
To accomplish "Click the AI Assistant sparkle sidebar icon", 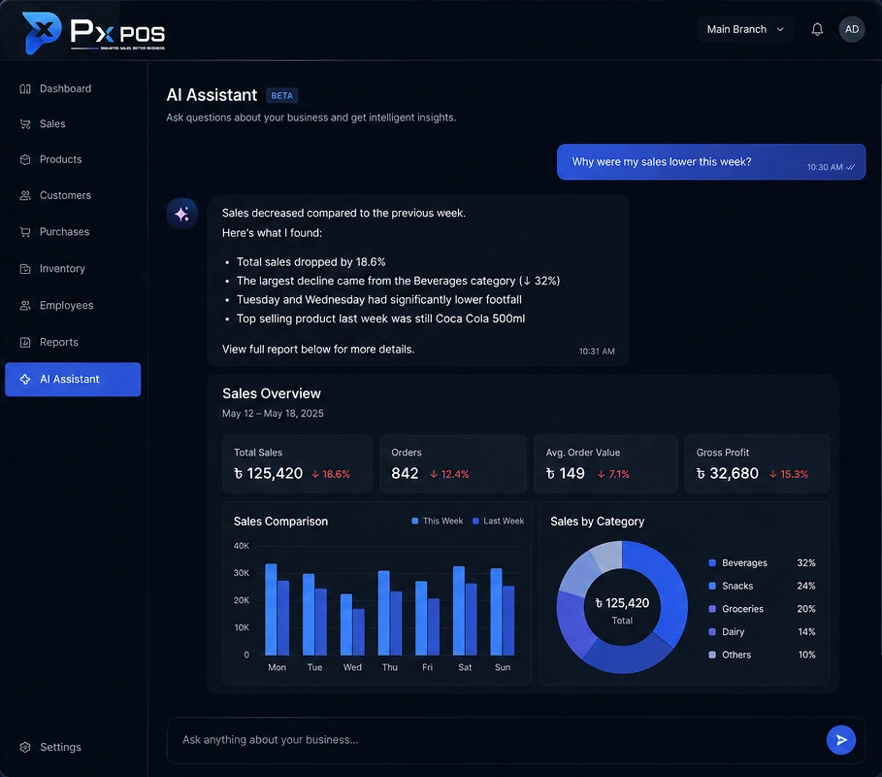I will coord(25,380).
